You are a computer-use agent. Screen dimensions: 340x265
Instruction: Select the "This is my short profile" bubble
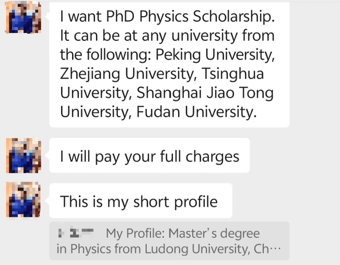tap(140, 201)
